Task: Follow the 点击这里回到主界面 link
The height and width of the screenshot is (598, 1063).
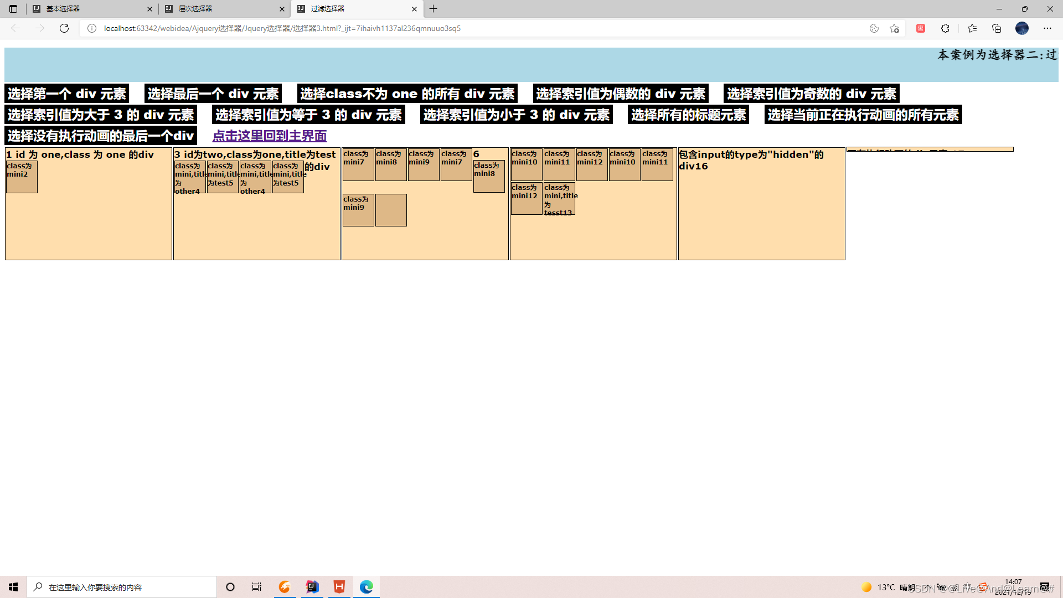Action: pyautogui.click(x=270, y=136)
